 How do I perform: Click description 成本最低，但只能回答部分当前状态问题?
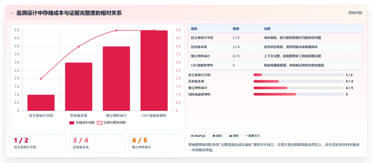[292, 38]
